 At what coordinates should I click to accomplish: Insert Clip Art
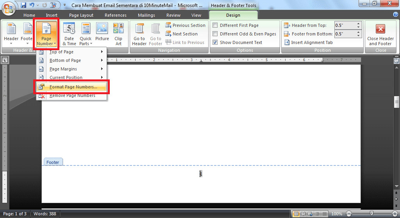[118, 34]
